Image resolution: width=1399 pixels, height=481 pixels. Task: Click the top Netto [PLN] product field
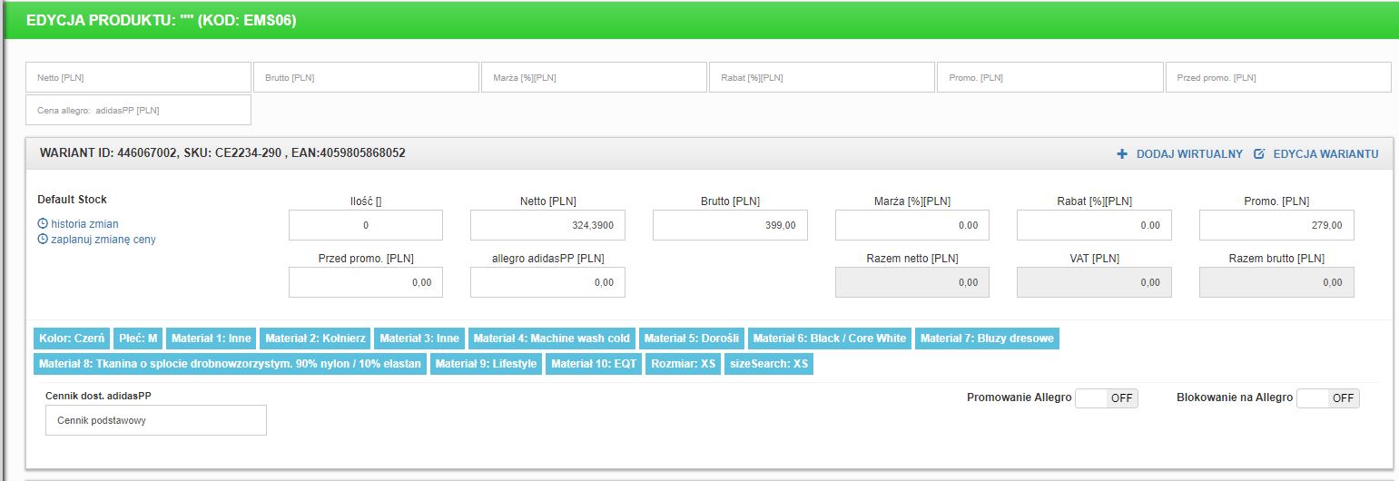[138, 78]
